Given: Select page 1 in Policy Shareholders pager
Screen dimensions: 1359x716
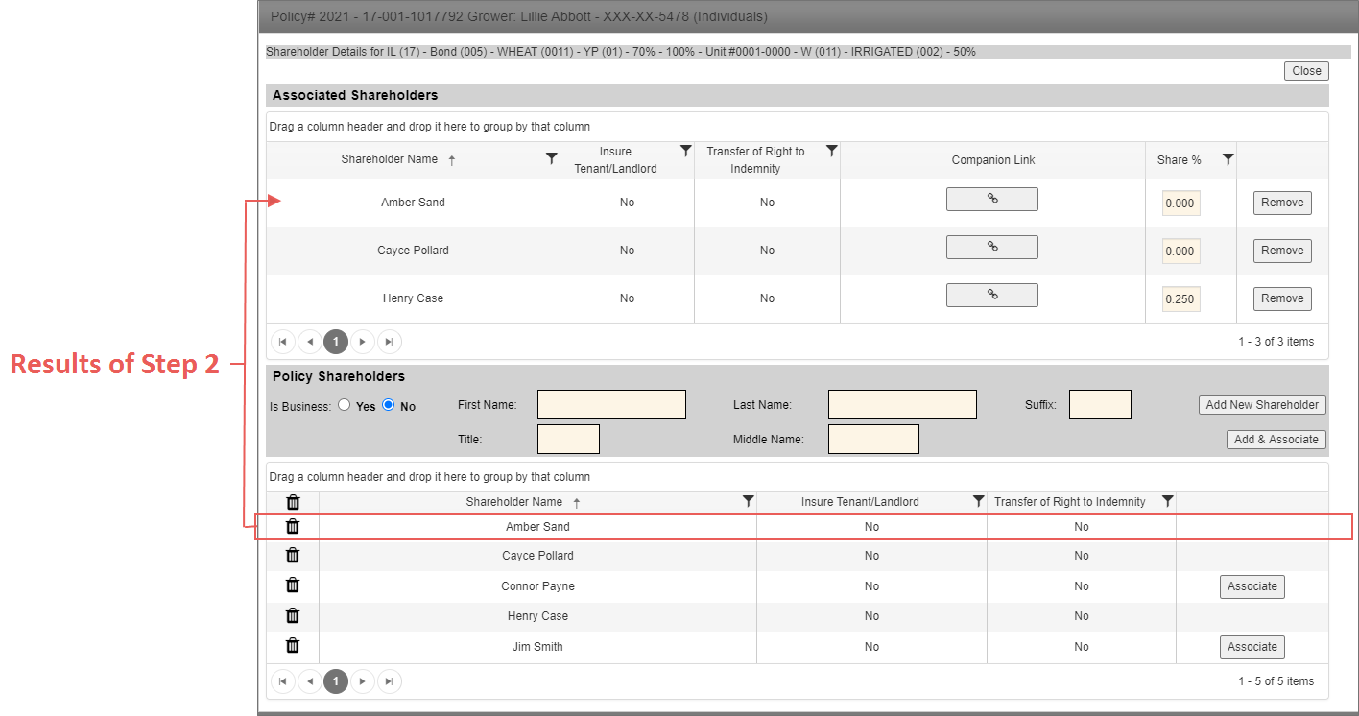Looking at the screenshot, I should coord(336,681).
